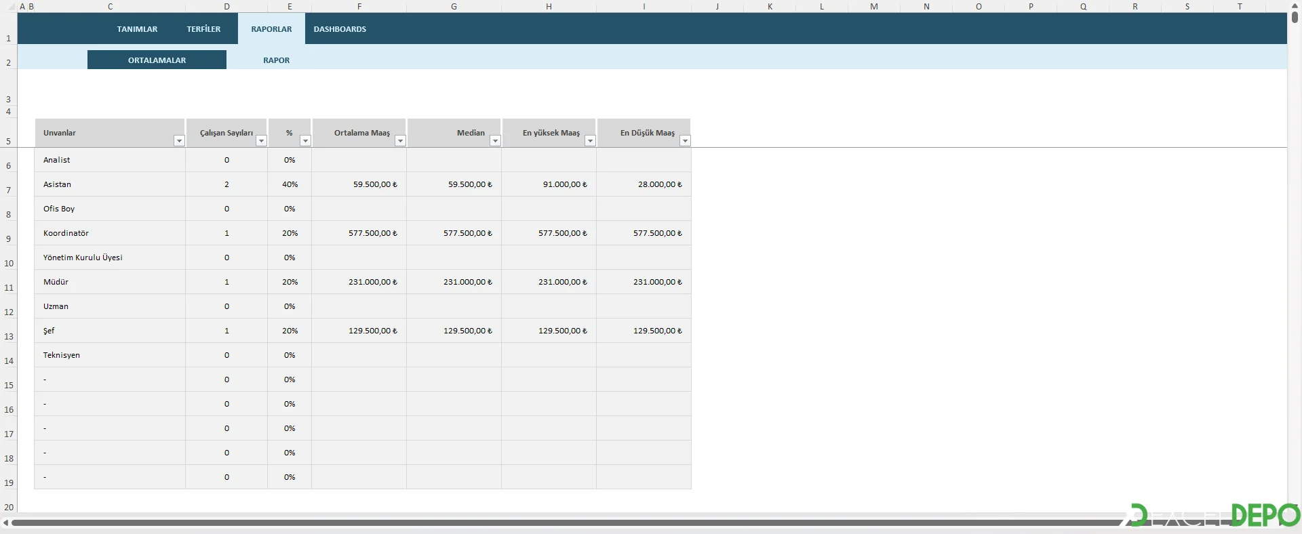1302x534 pixels.
Task: Expand the Median column filter arrow
Action: [495, 141]
